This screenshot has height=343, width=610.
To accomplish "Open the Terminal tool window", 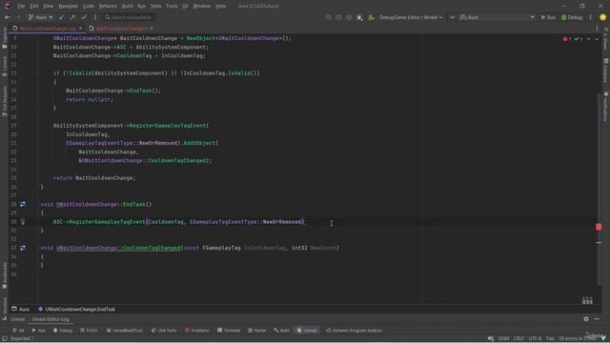I will [x=229, y=331].
